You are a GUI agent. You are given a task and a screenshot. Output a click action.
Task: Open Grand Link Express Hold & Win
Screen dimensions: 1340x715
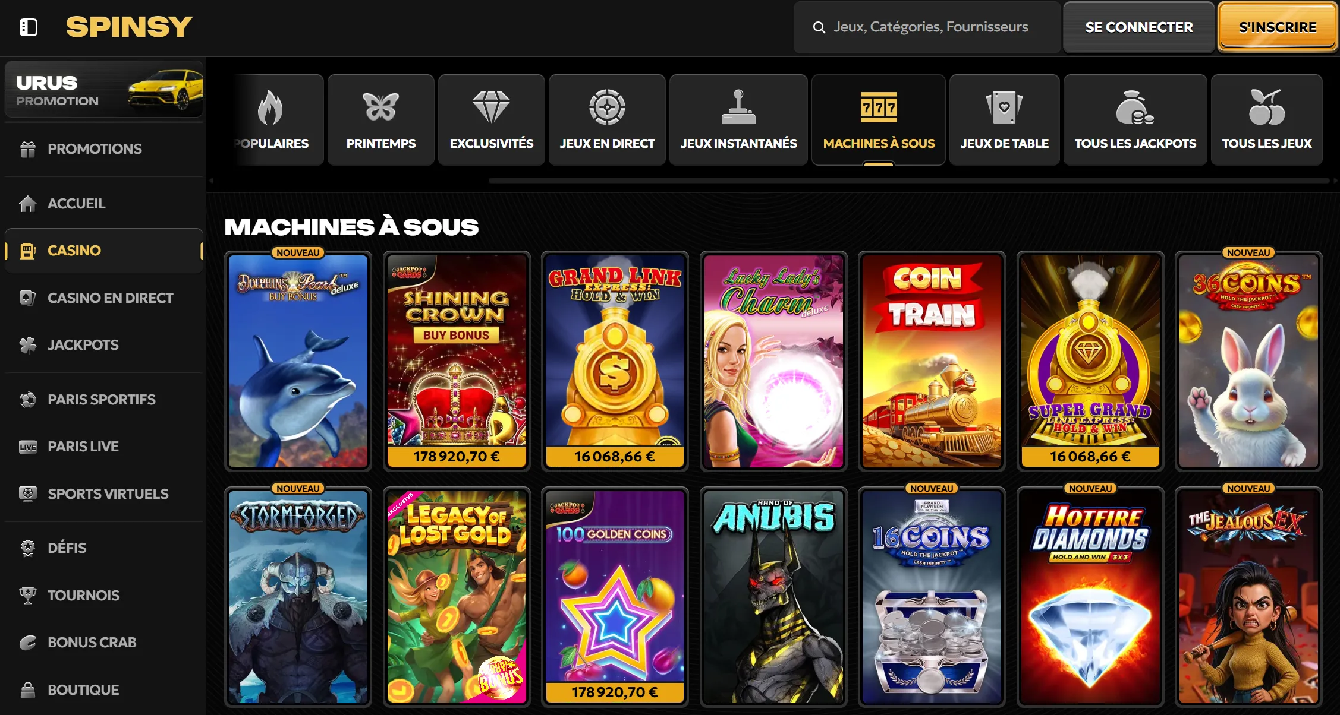click(x=615, y=361)
